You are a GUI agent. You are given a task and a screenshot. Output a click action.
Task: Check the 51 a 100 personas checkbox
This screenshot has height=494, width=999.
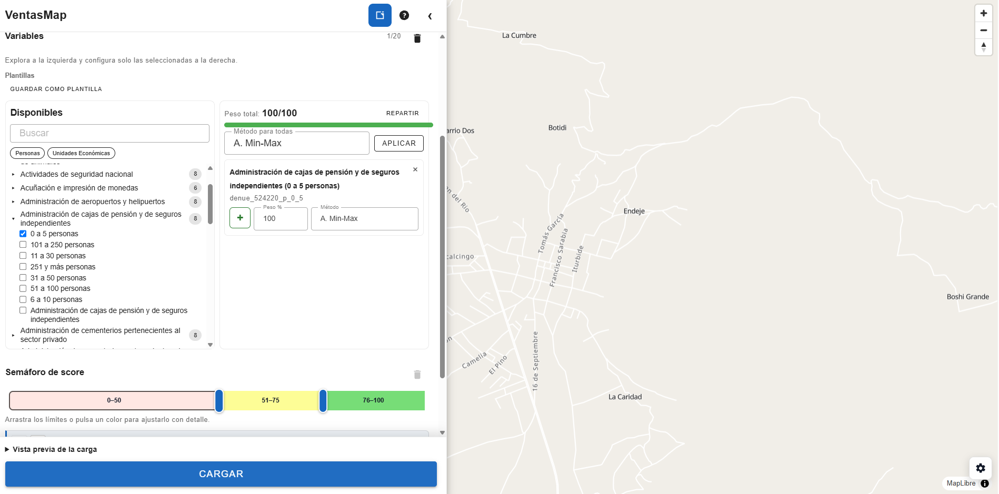click(x=23, y=288)
